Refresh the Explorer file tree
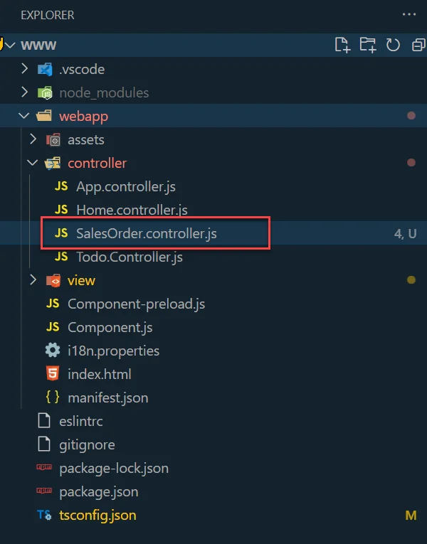This screenshot has height=544, width=427. 393,46
